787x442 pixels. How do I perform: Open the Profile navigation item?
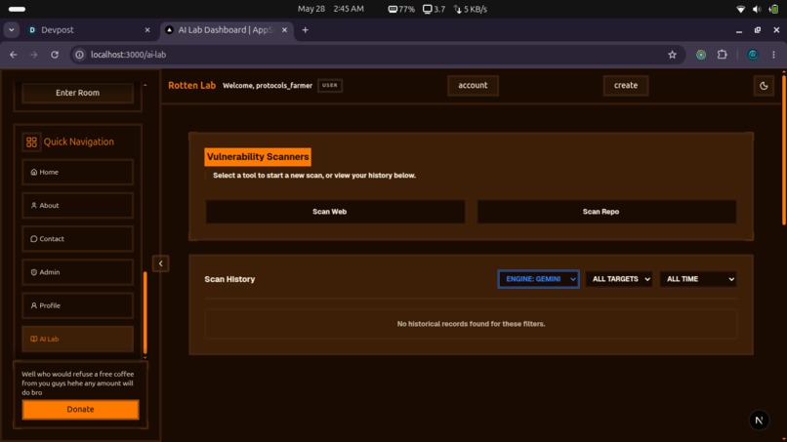(77, 305)
